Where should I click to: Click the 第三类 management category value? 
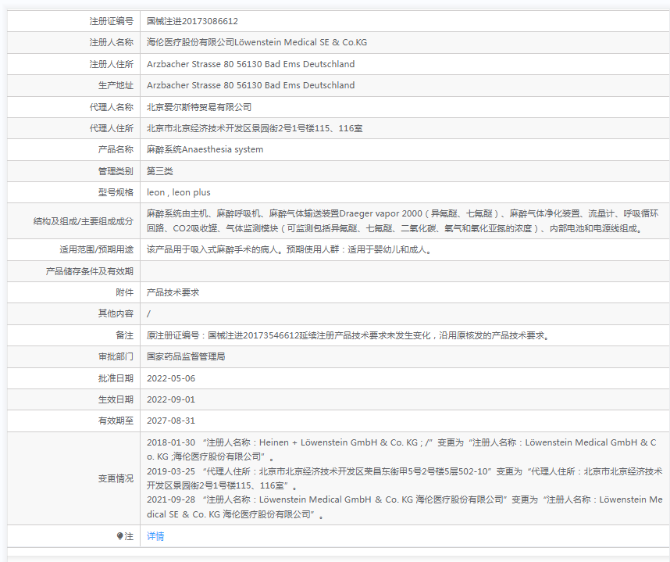coord(160,170)
